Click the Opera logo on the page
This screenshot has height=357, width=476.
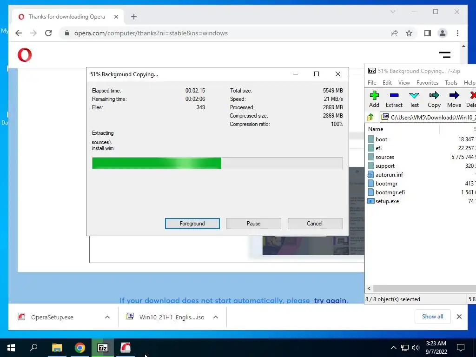[x=25, y=55]
